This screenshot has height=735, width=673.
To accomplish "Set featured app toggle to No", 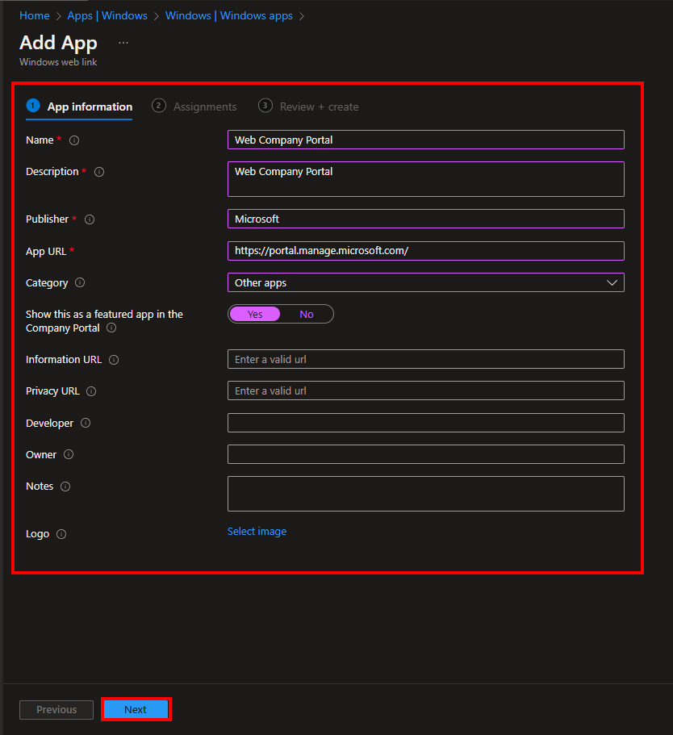I will tap(307, 315).
